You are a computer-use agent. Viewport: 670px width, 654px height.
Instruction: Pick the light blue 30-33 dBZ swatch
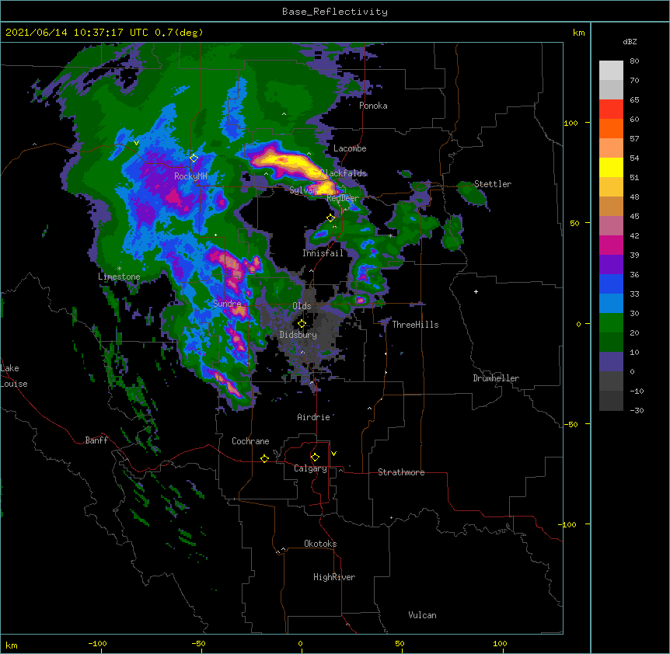pos(611,304)
